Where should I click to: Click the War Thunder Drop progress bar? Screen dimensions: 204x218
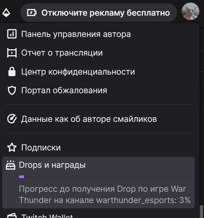click(105, 177)
